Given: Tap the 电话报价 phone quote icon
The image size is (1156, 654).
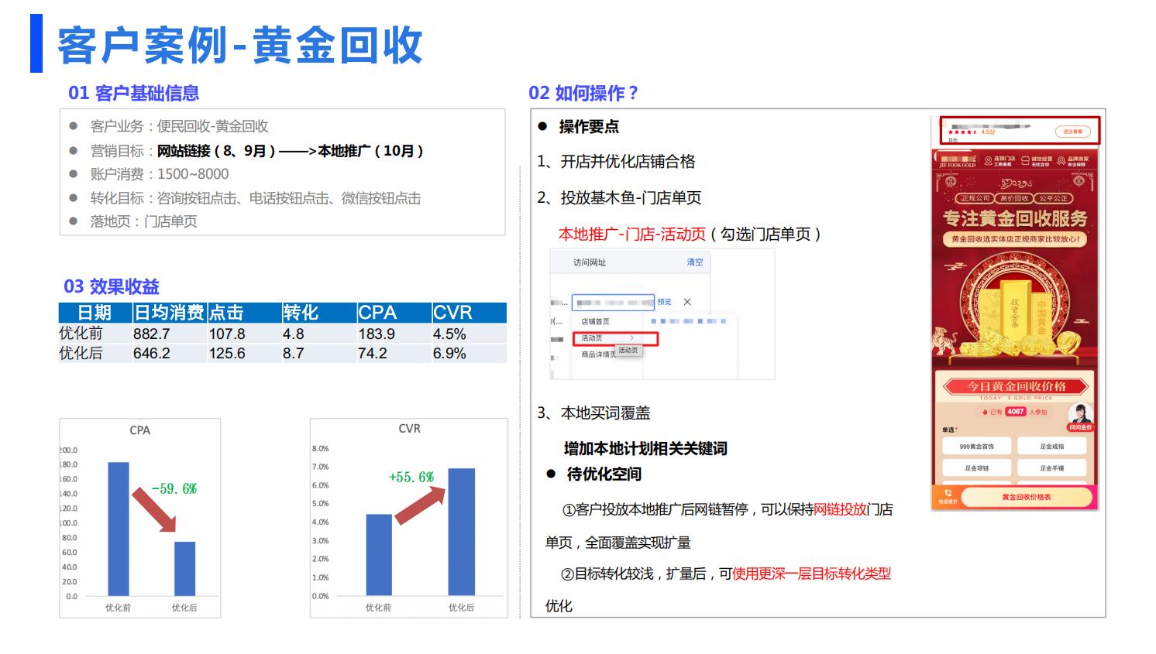Looking at the screenshot, I should 948,493.
